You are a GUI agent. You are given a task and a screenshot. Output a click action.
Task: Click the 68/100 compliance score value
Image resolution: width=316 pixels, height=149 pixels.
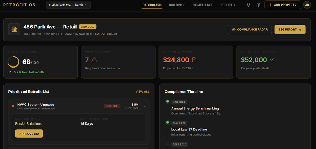click(31, 62)
